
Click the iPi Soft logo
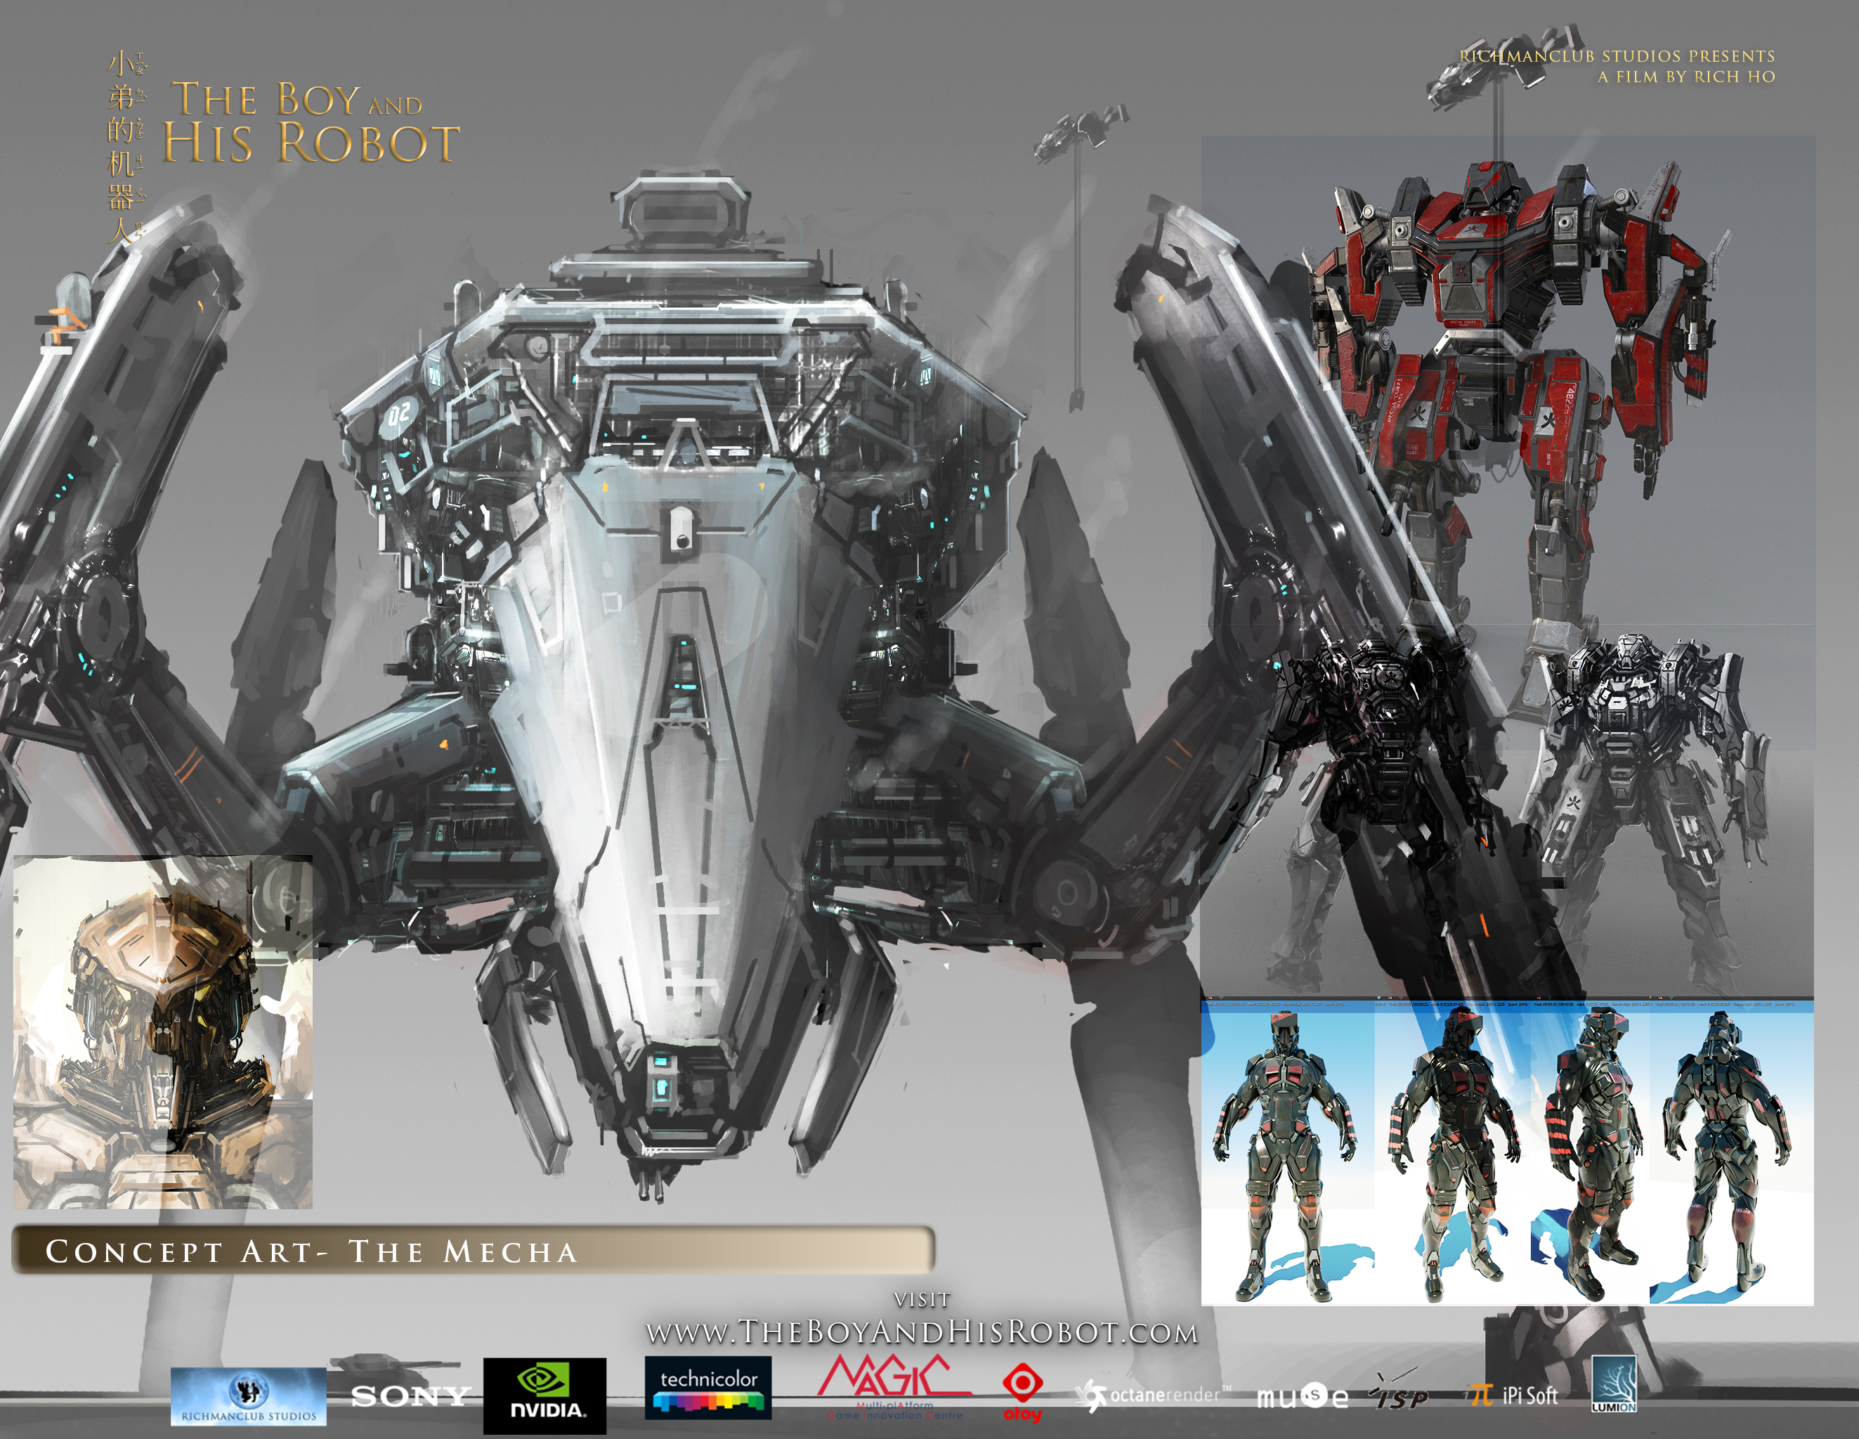pyautogui.click(x=1515, y=1395)
